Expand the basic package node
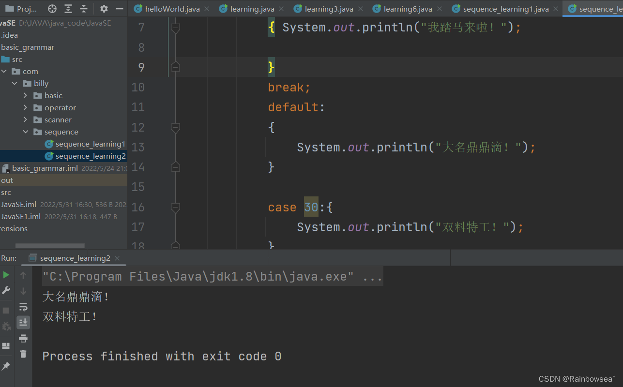This screenshot has width=623, height=387. click(25, 95)
